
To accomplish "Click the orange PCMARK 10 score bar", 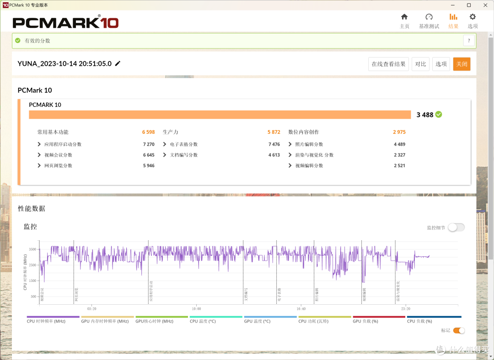I will point(220,115).
